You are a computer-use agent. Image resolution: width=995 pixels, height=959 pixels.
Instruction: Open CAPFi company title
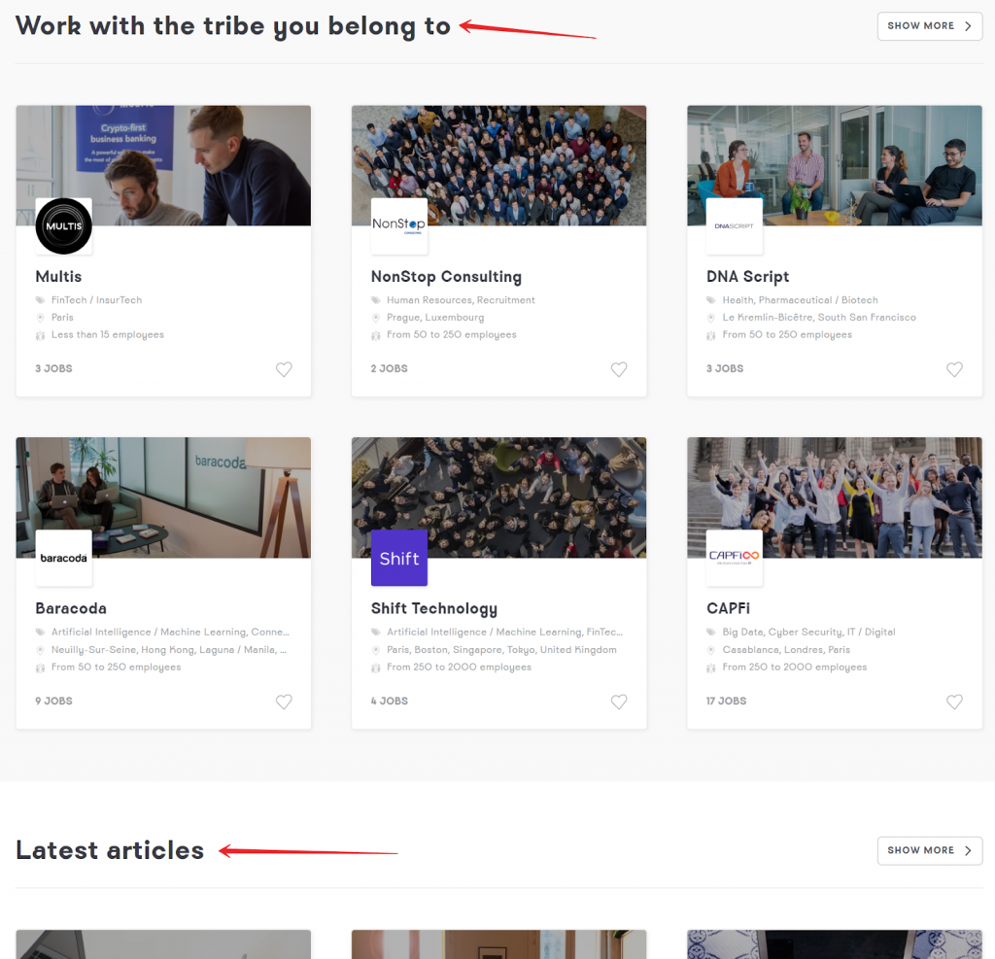(x=728, y=608)
